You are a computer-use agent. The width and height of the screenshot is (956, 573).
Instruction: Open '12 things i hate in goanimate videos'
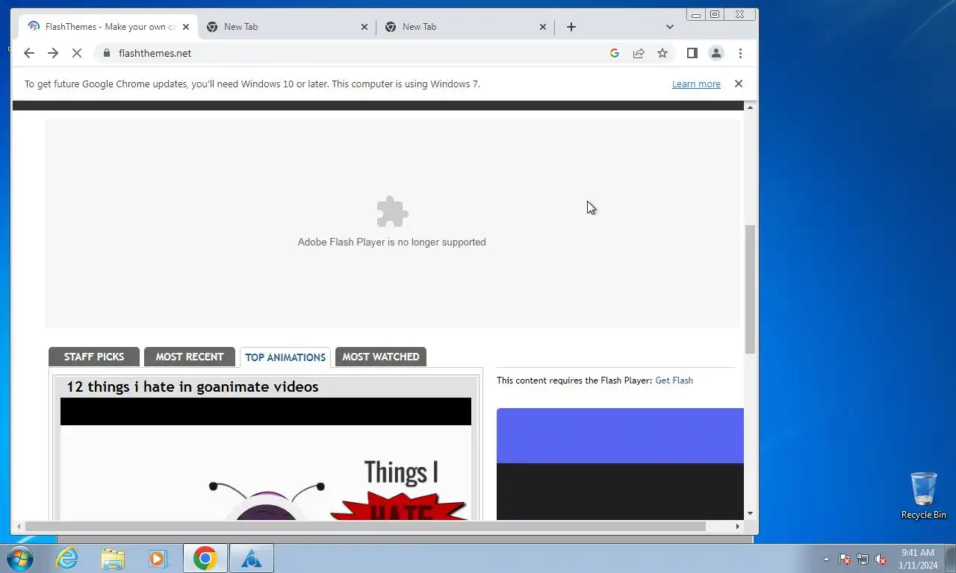coord(193,386)
